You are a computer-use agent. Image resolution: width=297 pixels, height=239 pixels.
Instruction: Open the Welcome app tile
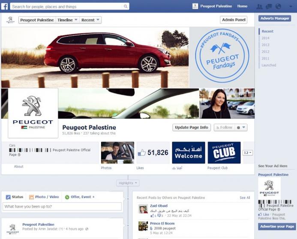click(189, 152)
